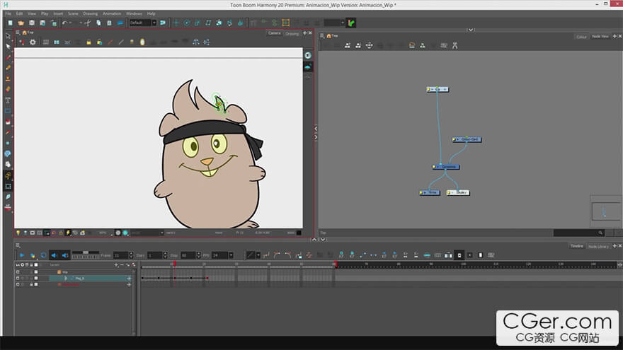This screenshot has width=623, height=350.
Task: Click Delete Layer minus button in the timeline
Action: coord(122,264)
